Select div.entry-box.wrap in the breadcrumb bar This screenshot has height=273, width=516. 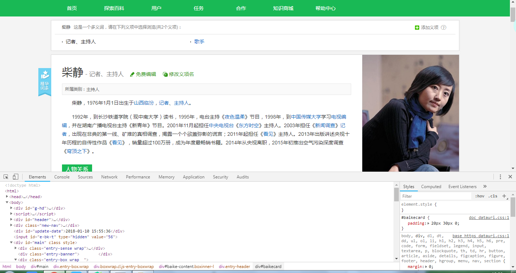(x=71, y=267)
